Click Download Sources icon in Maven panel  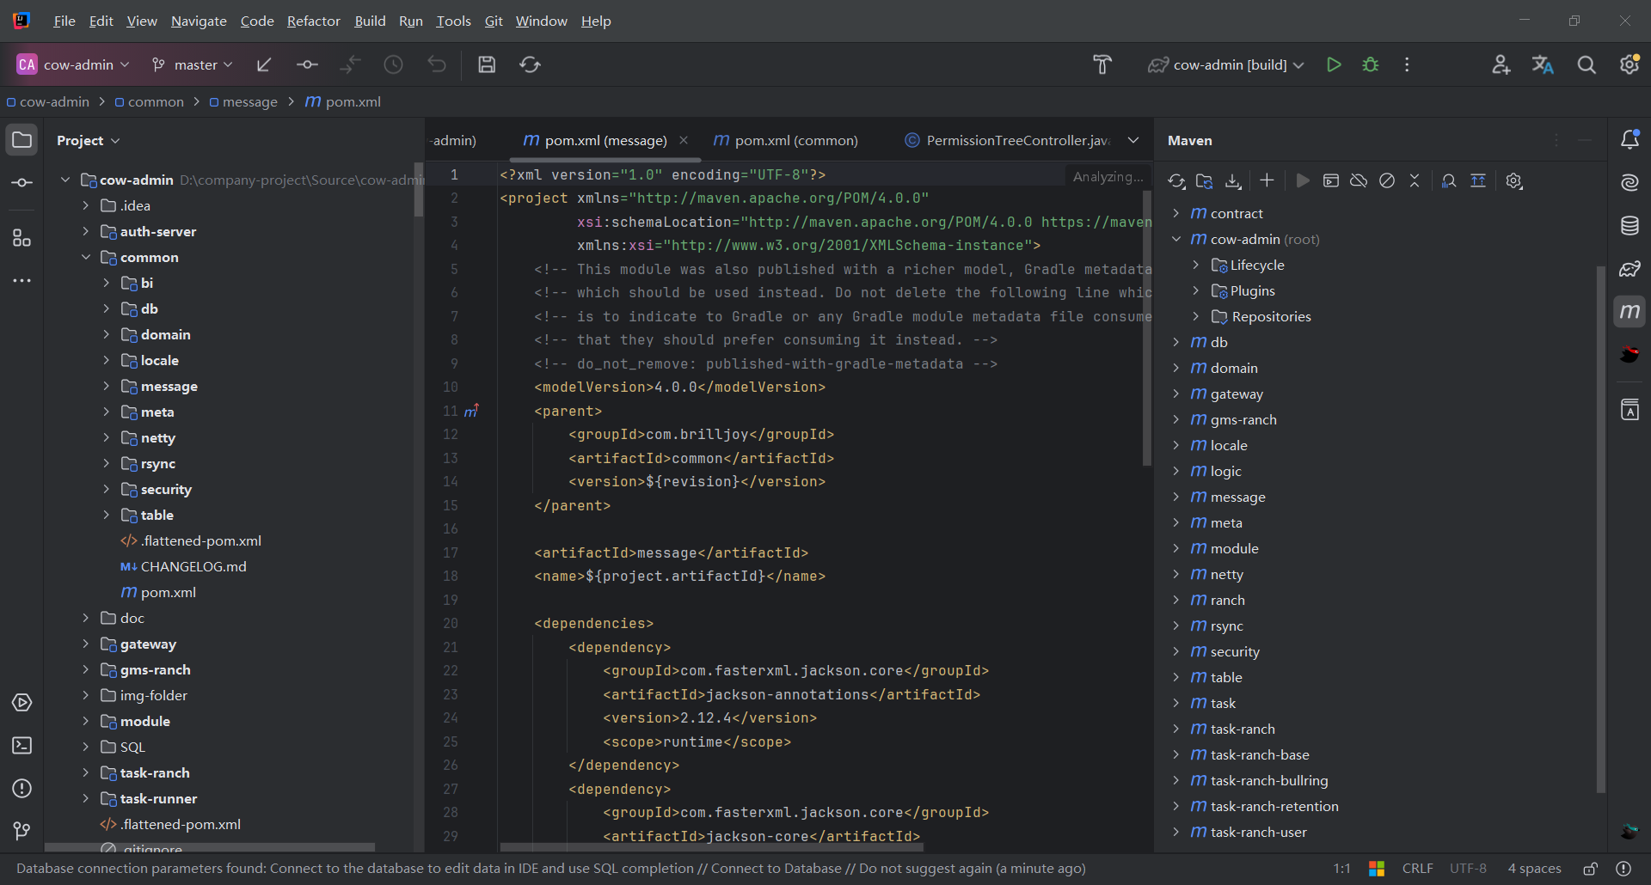pyautogui.click(x=1233, y=181)
